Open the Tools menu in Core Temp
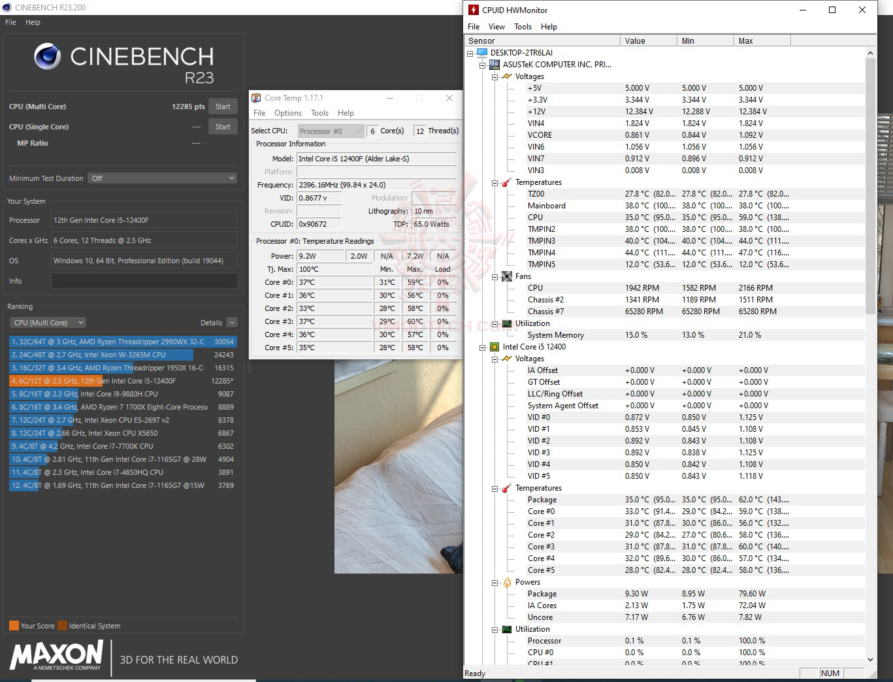The height and width of the screenshot is (682, 893). pyautogui.click(x=320, y=113)
